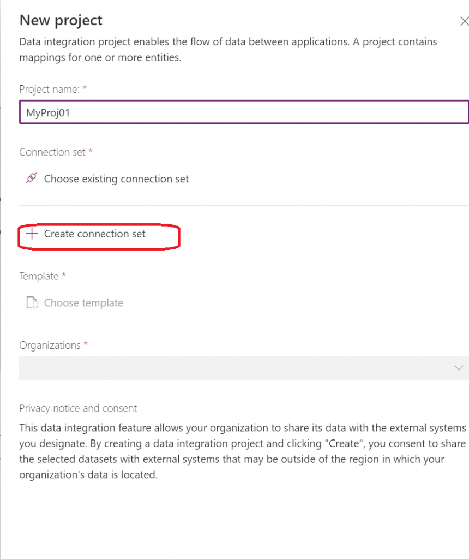Open the Organizations combo box

coord(240,368)
